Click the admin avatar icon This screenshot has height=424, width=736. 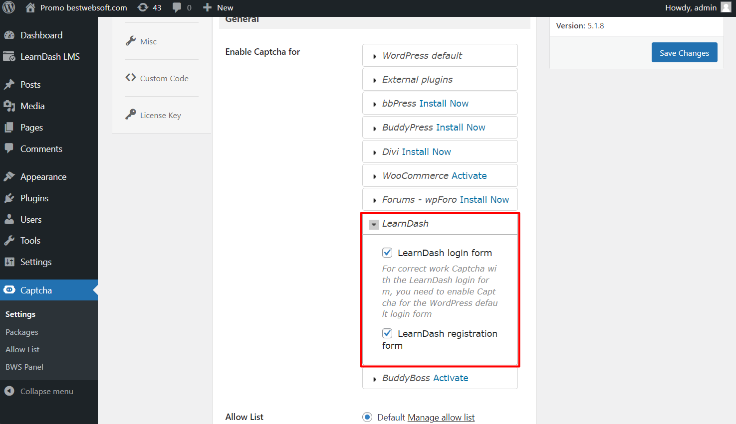(726, 7)
